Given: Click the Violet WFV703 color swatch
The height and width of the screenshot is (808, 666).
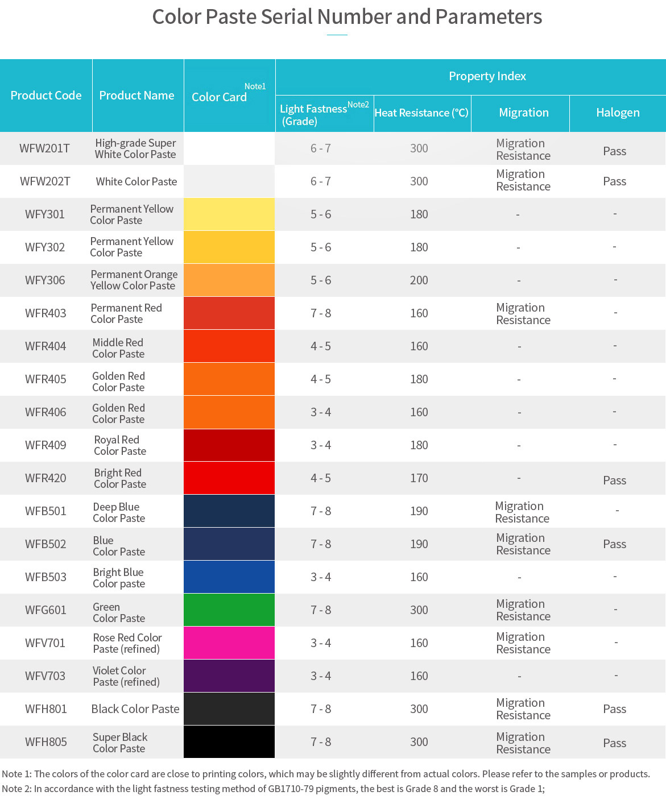Looking at the screenshot, I should coord(229,676).
